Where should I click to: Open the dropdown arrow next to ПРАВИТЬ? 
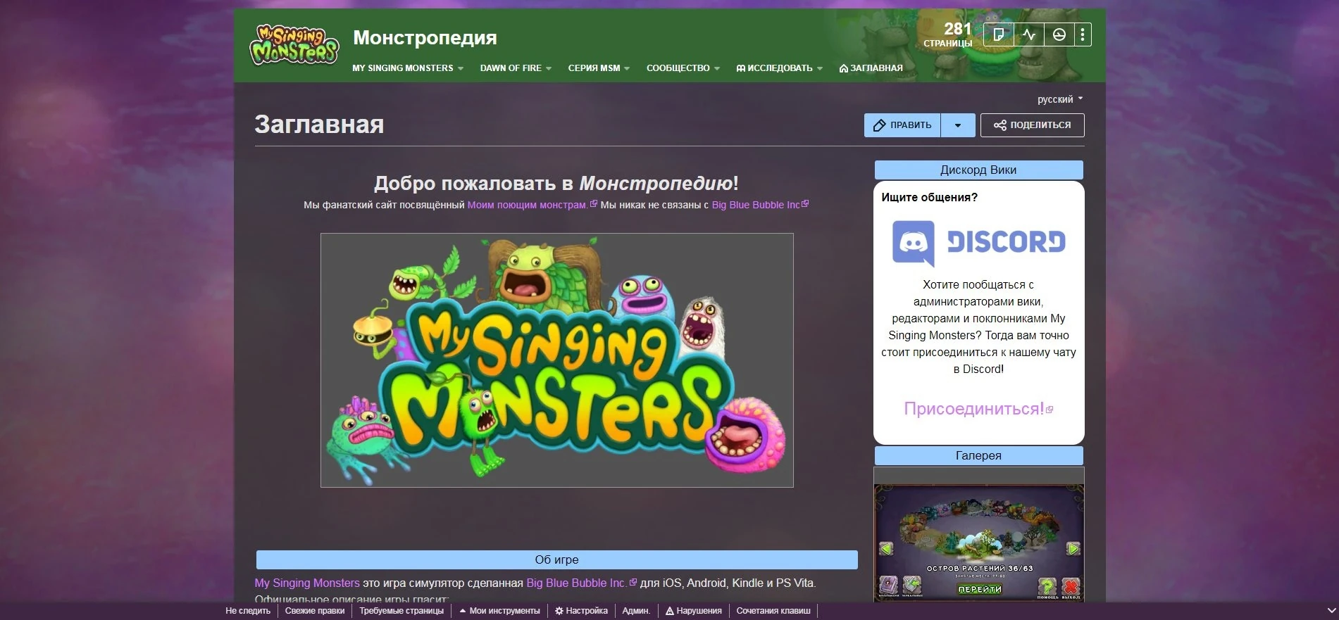[958, 125]
